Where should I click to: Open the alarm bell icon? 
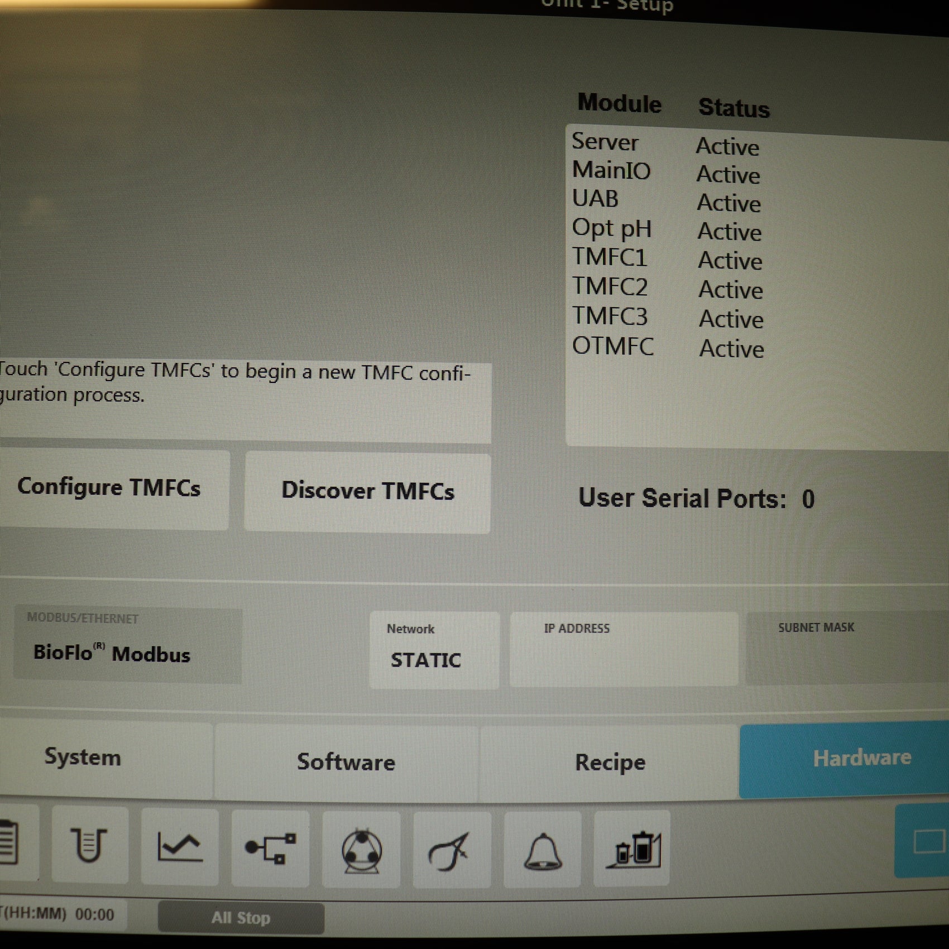pyautogui.click(x=542, y=851)
